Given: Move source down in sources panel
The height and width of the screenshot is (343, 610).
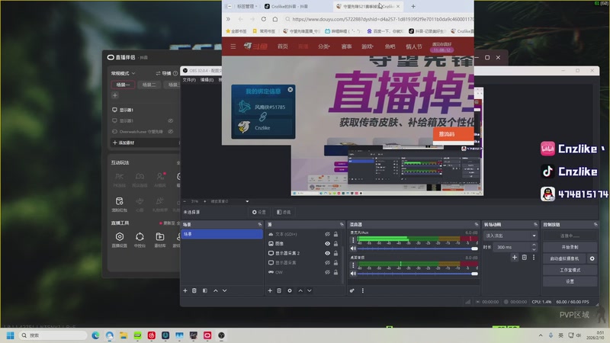Looking at the screenshot, I should [x=310, y=290].
